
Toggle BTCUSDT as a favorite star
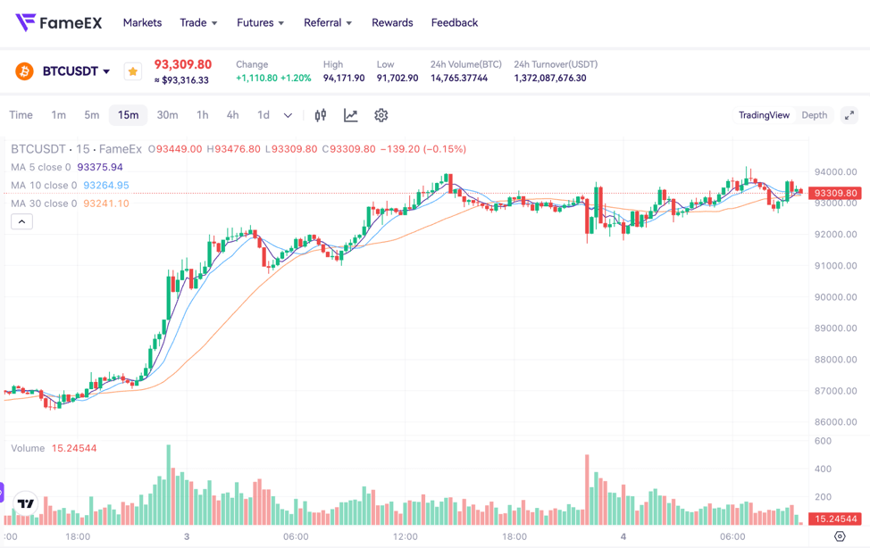[132, 70]
